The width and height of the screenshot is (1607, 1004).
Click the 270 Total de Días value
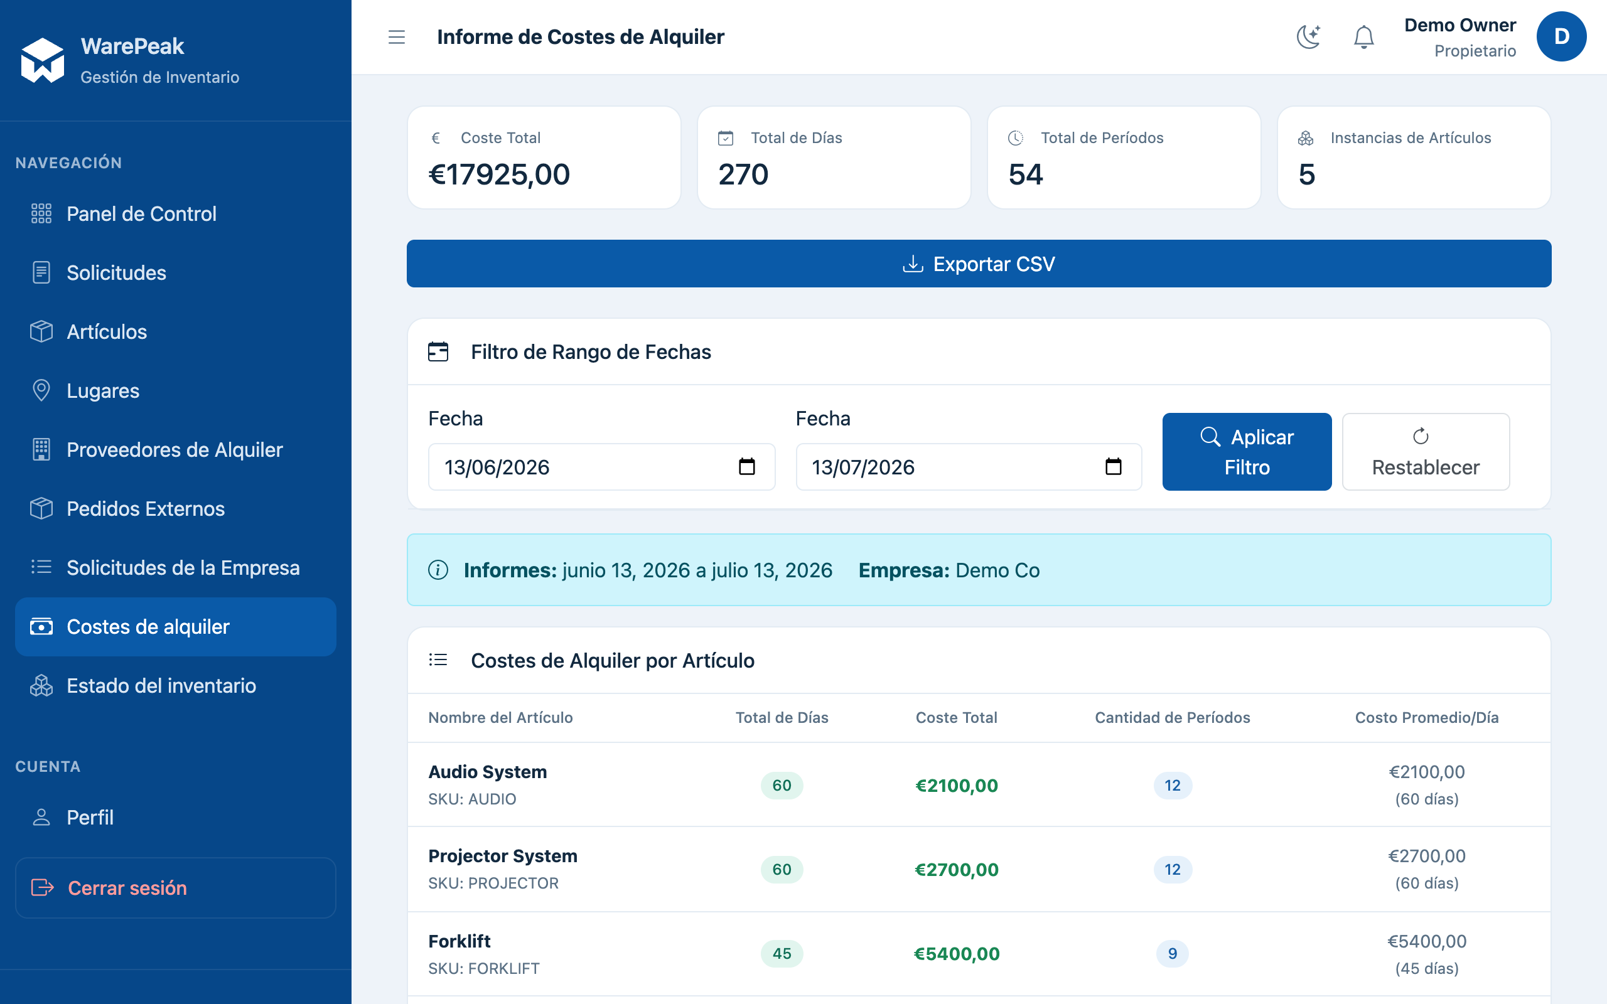click(743, 174)
